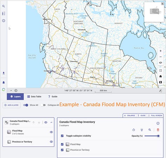Toggle the Collapse All switch
Image resolution: width=166 pixels, height=158 pixels.
43,105
